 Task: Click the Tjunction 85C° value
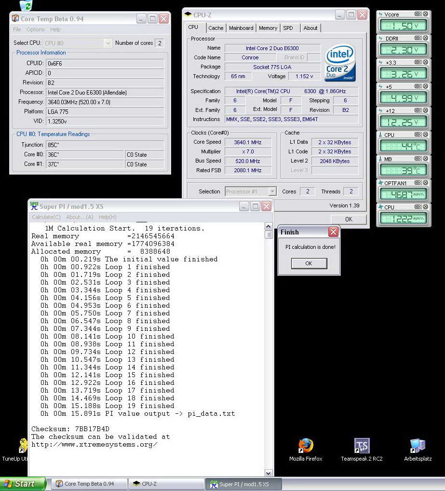105,145
